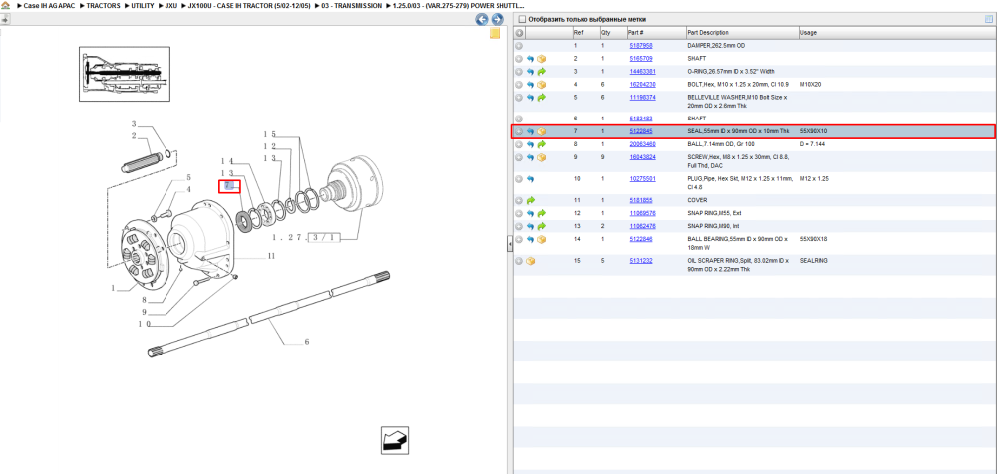Select the circle for BOLT row
Screen dimensions: 997x474
pos(519,84)
